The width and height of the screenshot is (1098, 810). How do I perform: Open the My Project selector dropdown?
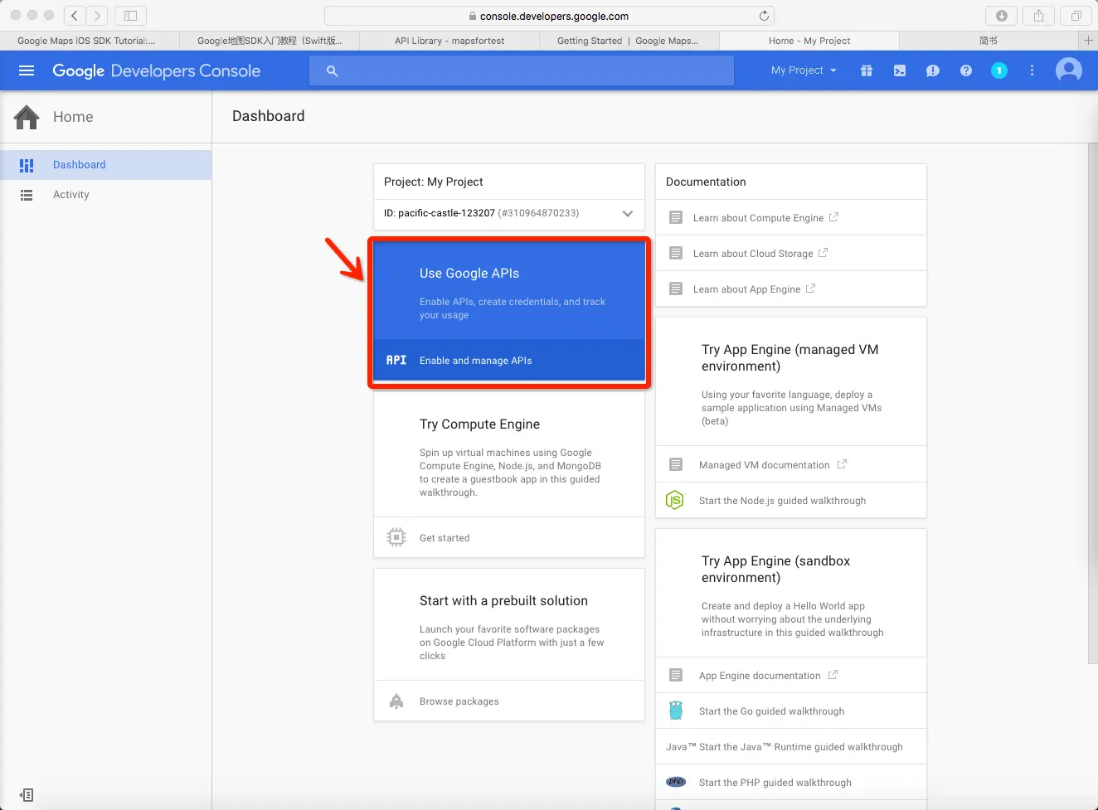pyautogui.click(x=804, y=70)
